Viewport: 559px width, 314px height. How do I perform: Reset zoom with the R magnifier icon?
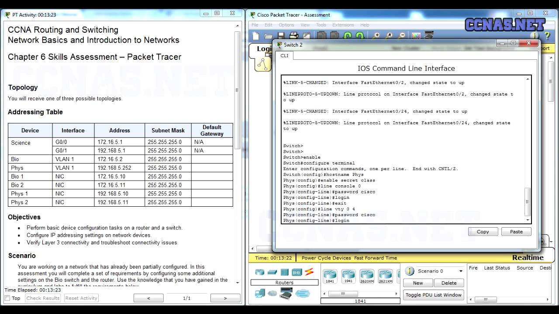[x=389, y=36]
